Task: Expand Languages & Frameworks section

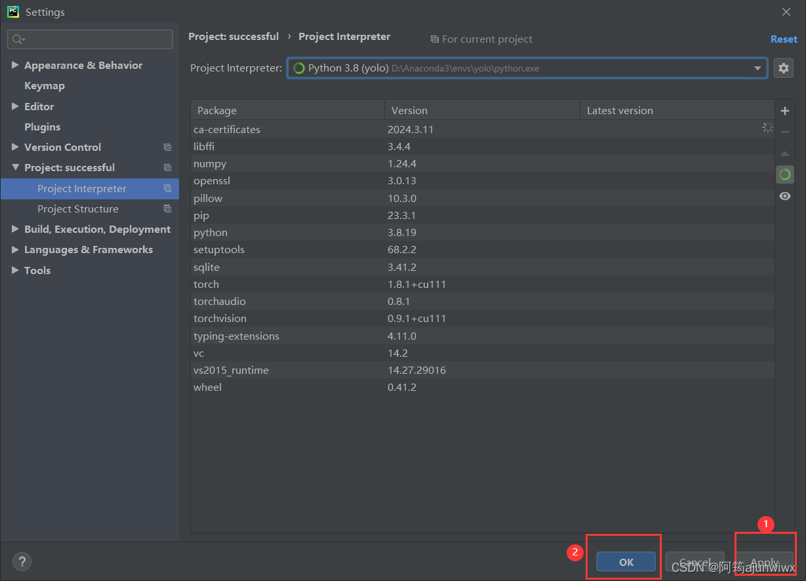Action: point(15,250)
